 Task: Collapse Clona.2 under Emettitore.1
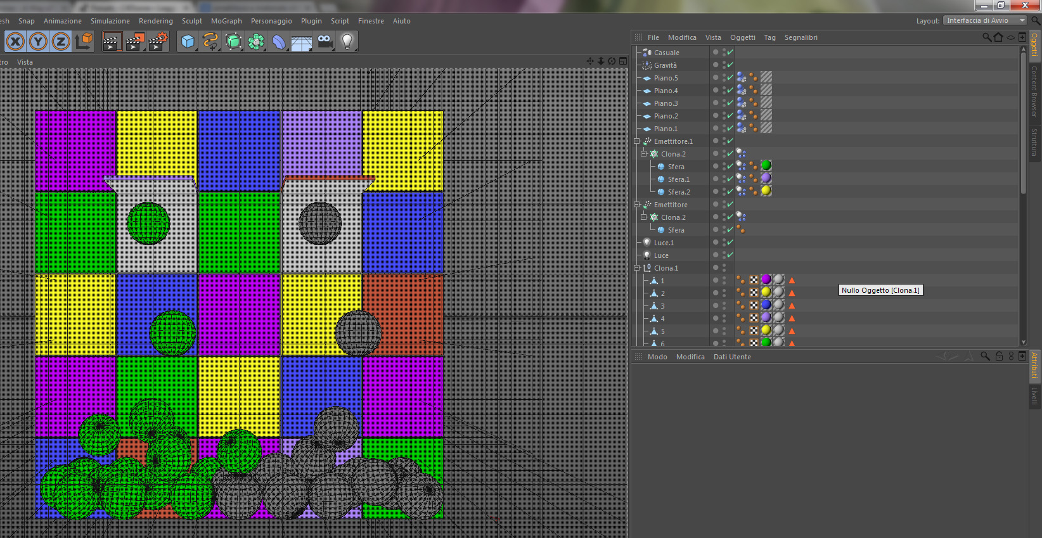644,154
